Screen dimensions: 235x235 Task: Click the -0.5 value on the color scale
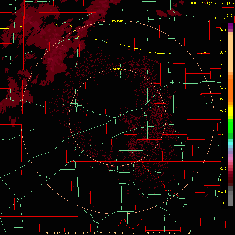(222, 180)
